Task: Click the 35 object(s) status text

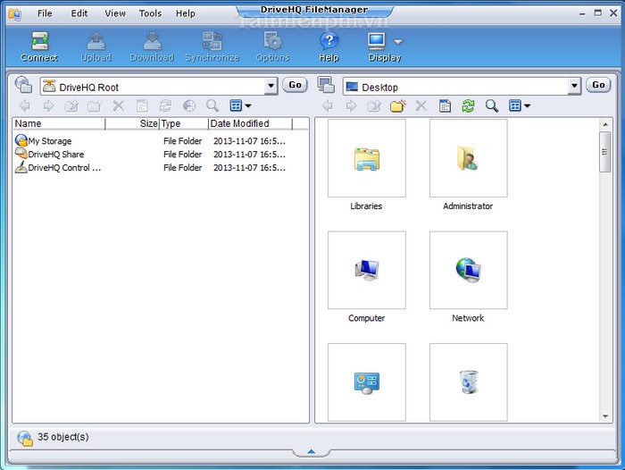Action: click(x=63, y=437)
